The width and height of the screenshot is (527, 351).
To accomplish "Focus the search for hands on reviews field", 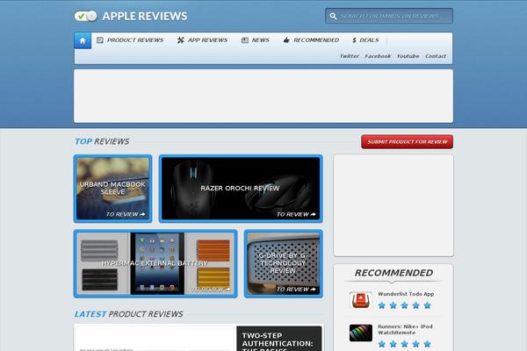I will click(x=389, y=16).
